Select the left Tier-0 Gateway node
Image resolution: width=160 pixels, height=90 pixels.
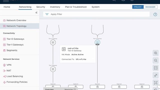tap(53, 42)
